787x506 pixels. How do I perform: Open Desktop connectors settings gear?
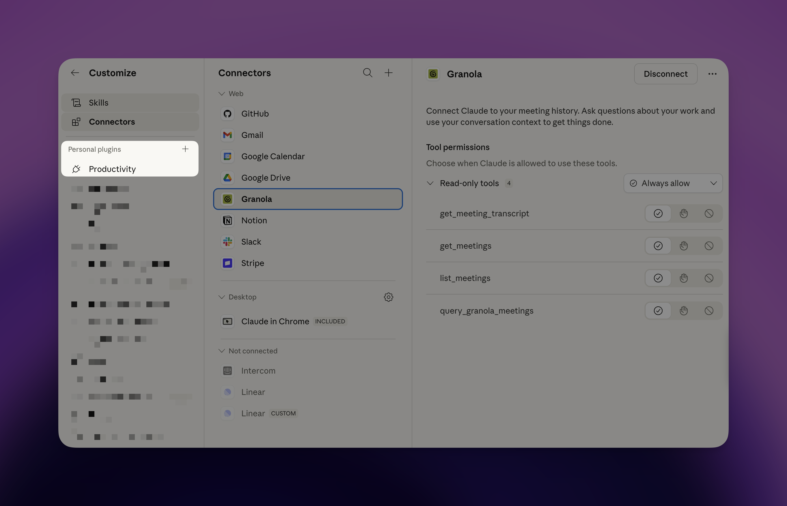[388, 297]
